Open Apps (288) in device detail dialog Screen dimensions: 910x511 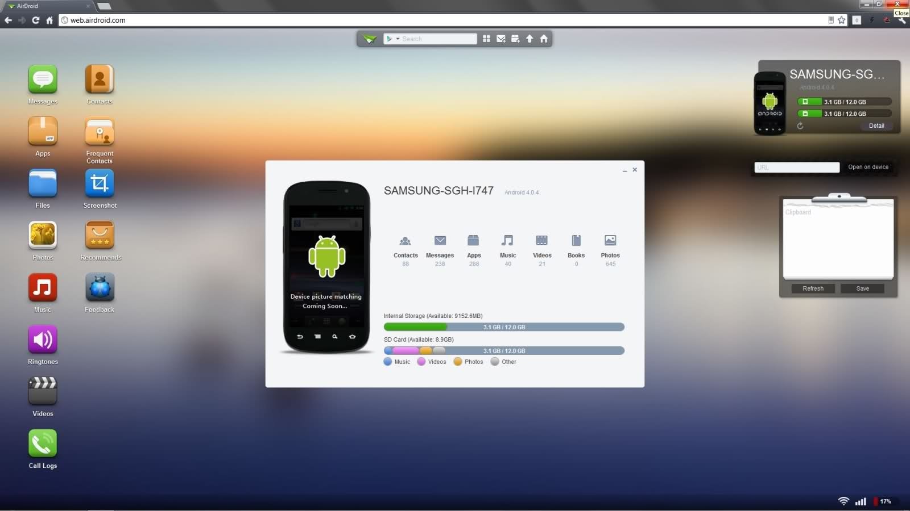point(474,250)
